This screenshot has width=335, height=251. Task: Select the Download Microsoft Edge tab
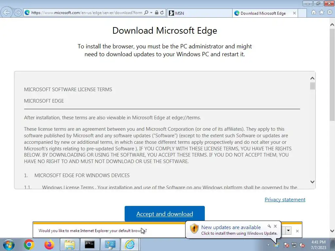point(263,13)
